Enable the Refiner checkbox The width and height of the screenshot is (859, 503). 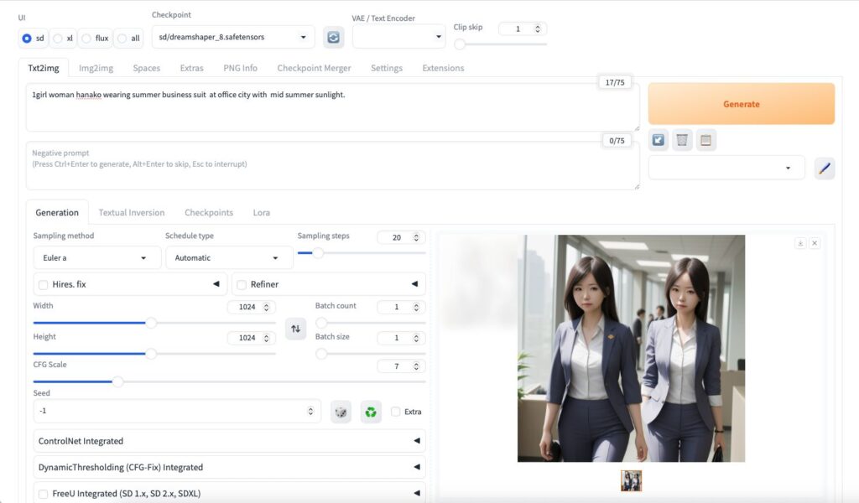pos(242,284)
